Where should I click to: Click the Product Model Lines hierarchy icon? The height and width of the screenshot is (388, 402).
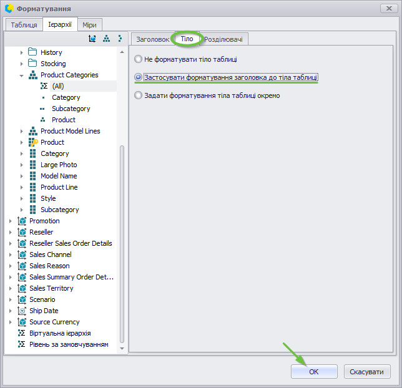click(33, 131)
